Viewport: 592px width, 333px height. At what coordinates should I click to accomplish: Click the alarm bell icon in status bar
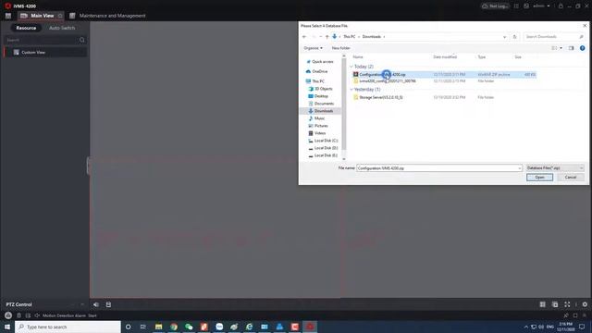tap(8, 315)
